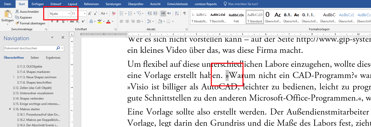
Task: Apply subscript formatting (x₂)
Action: pyautogui.click(x=78, y=21)
